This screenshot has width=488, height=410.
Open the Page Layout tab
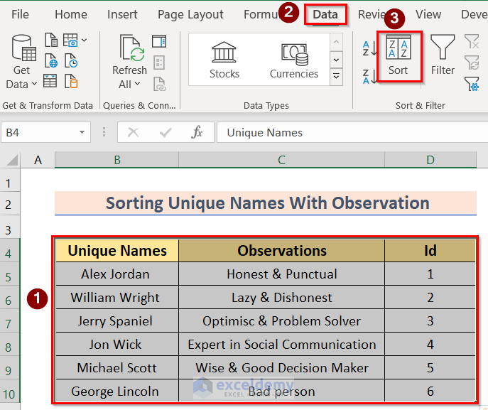(x=190, y=14)
